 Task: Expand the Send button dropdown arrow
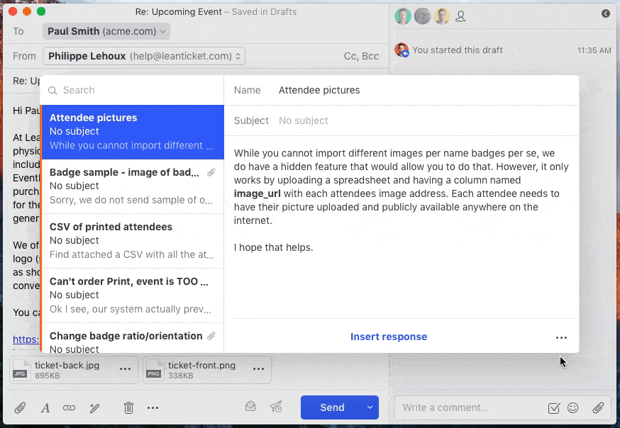tap(370, 407)
